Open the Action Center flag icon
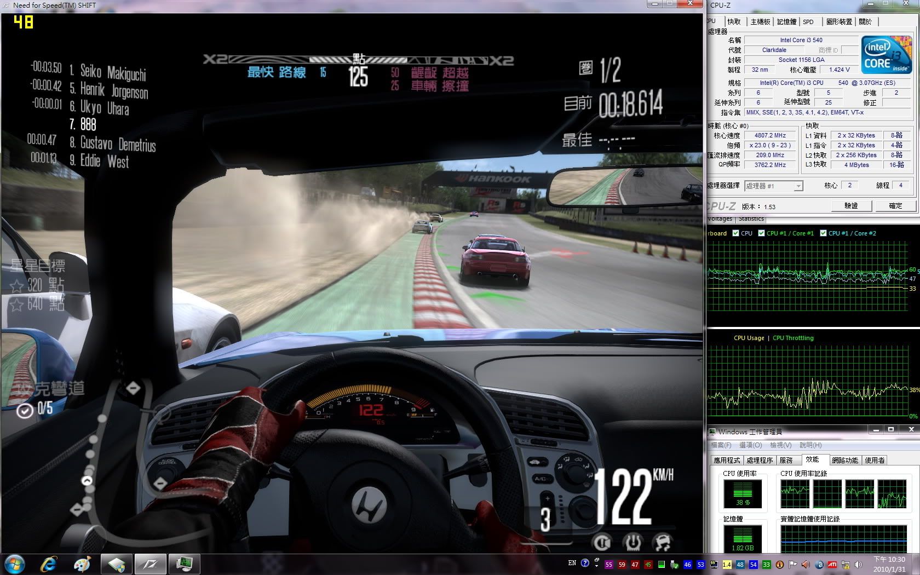 pyautogui.click(x=792, y=565)
